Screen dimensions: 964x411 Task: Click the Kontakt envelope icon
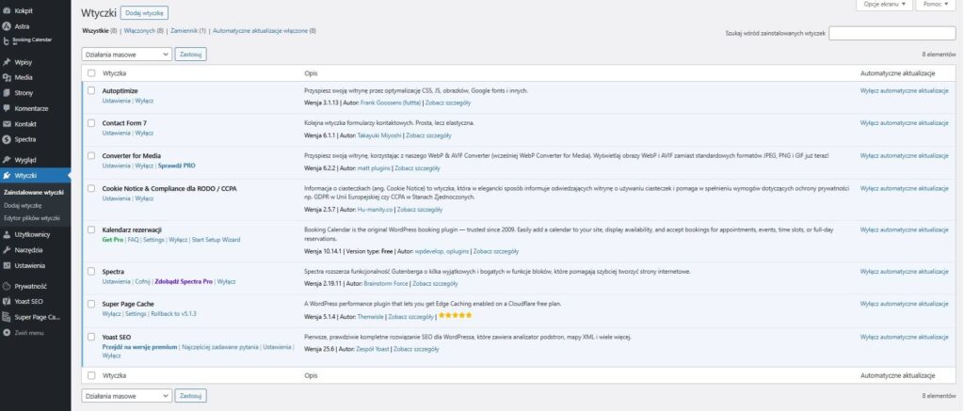point(7,123)
